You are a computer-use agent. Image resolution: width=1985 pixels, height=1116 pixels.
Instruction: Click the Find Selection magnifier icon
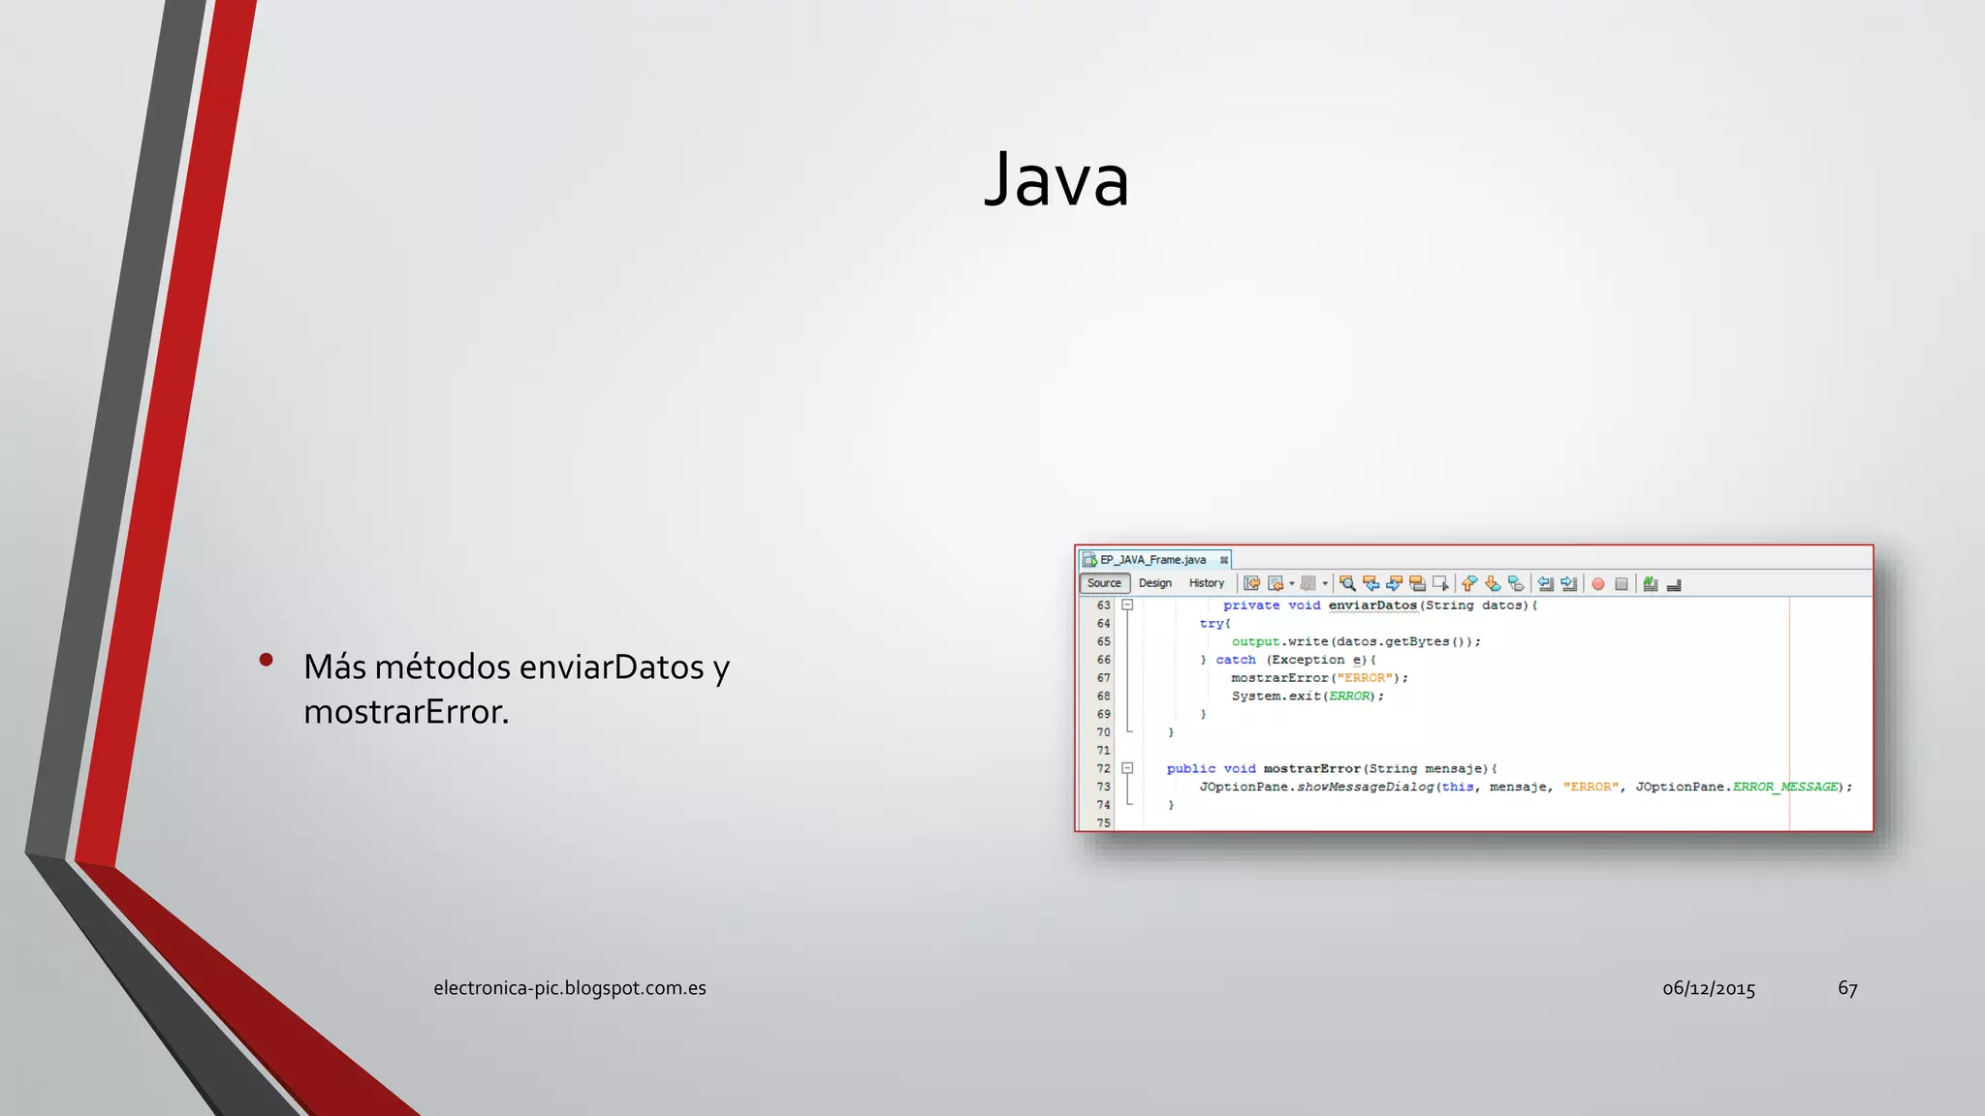click(x=1347, y=583)
